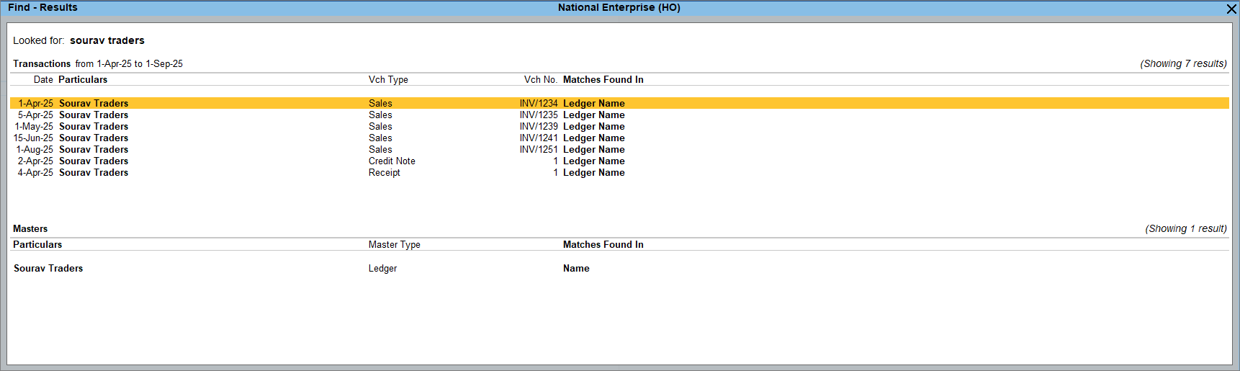Click the Vch No. column header
This screenshot has width=1240, height=371.
pos(540,79)
